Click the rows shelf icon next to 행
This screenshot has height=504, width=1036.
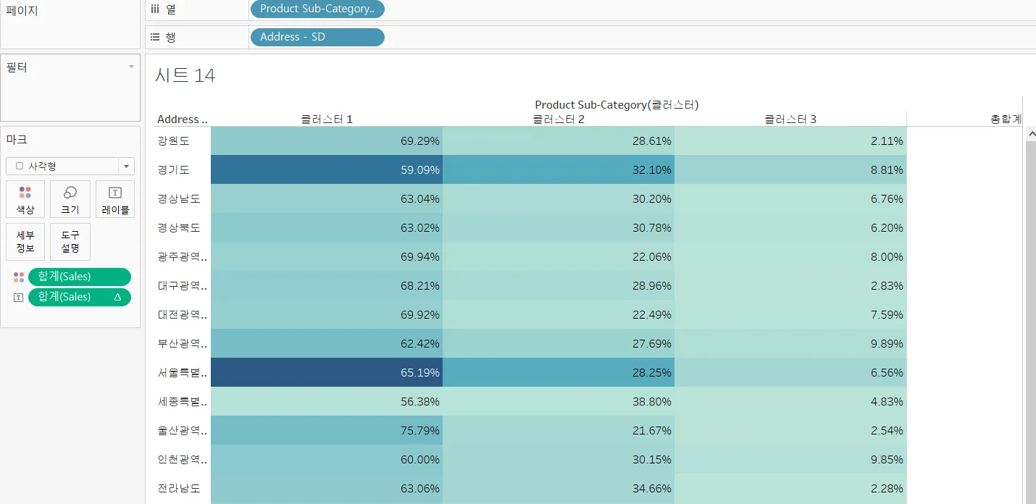coord(155,37)
